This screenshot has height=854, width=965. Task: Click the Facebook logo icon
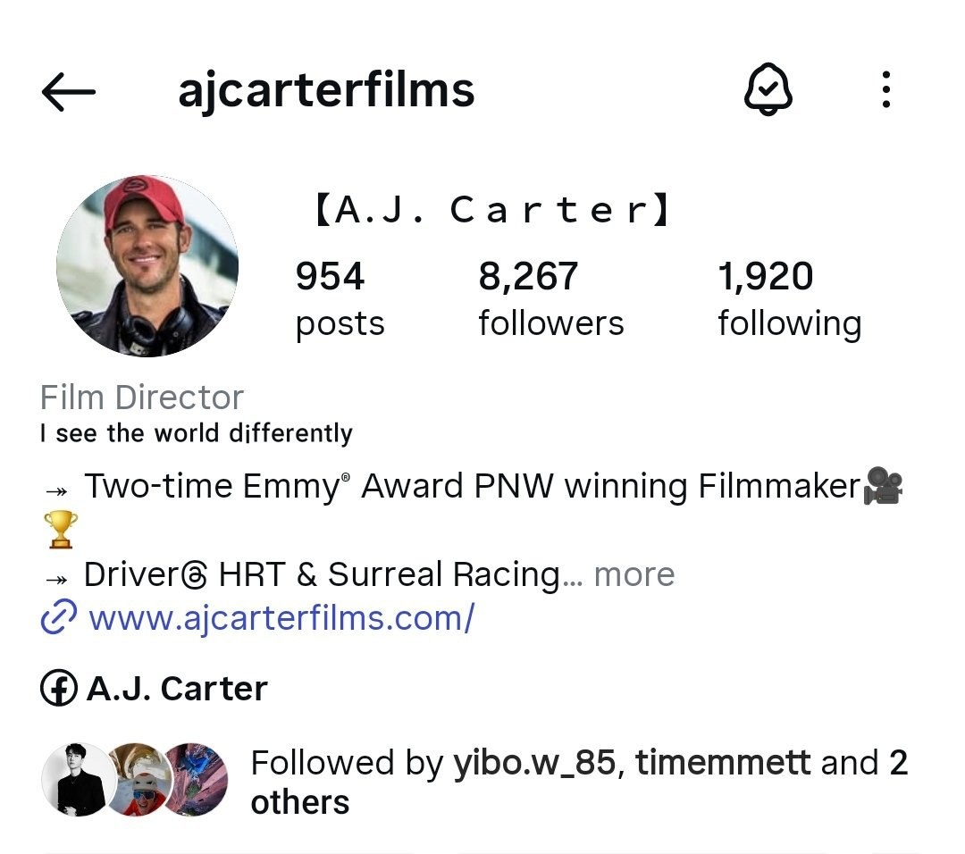click(58, 688)
